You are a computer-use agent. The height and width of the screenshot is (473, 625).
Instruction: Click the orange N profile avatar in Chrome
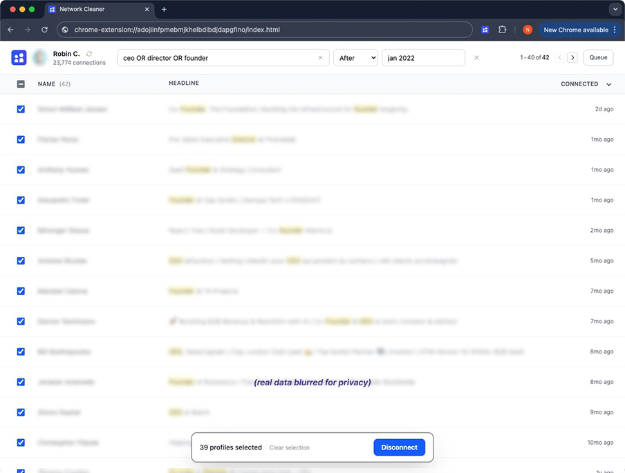click(x=528, y=30)
